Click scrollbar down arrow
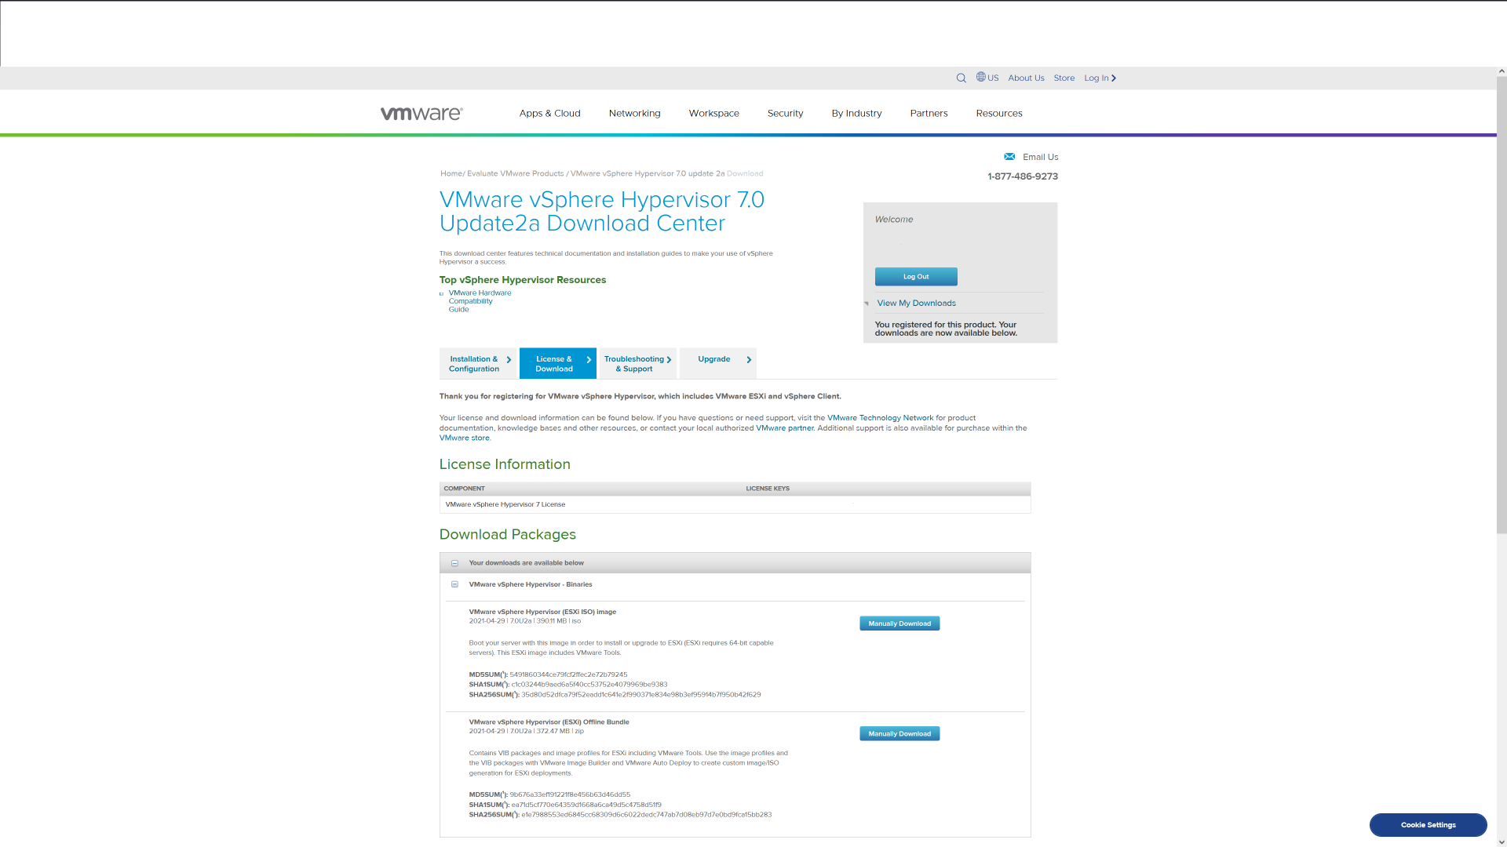Viewport: 1507px width, 847px height. pos(1501,842)
